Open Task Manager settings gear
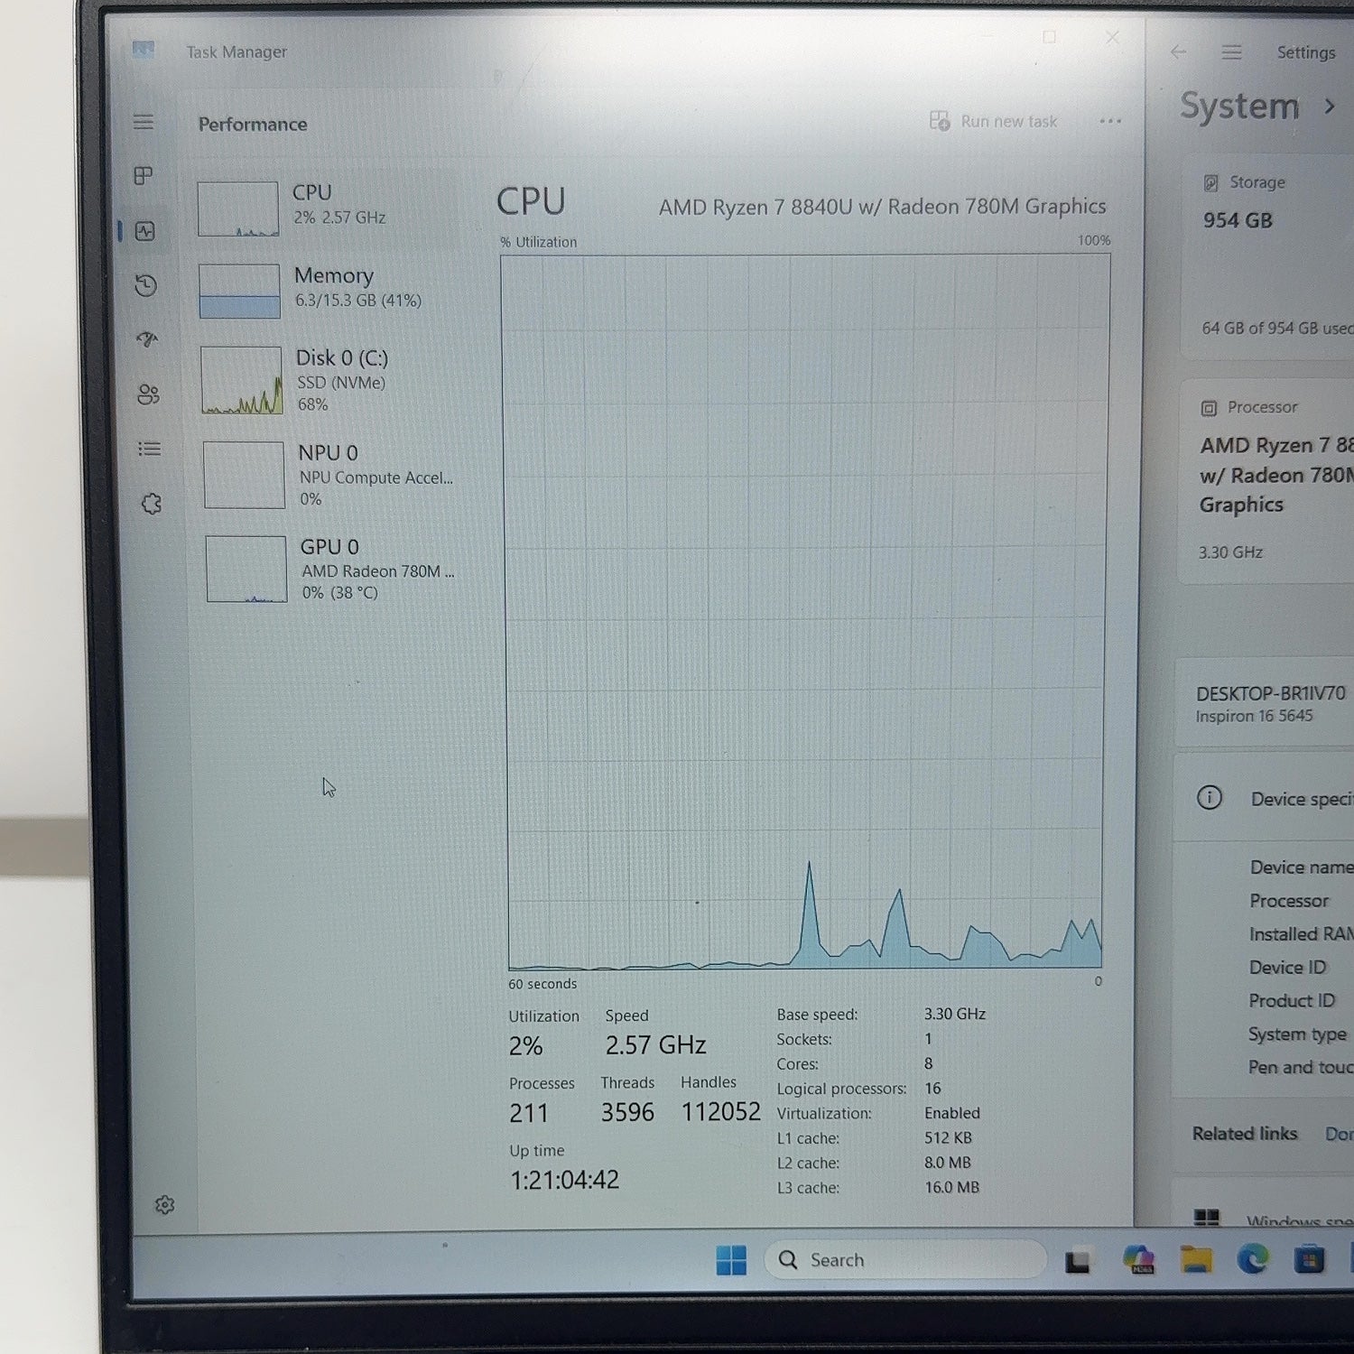 pos(164,1205)
